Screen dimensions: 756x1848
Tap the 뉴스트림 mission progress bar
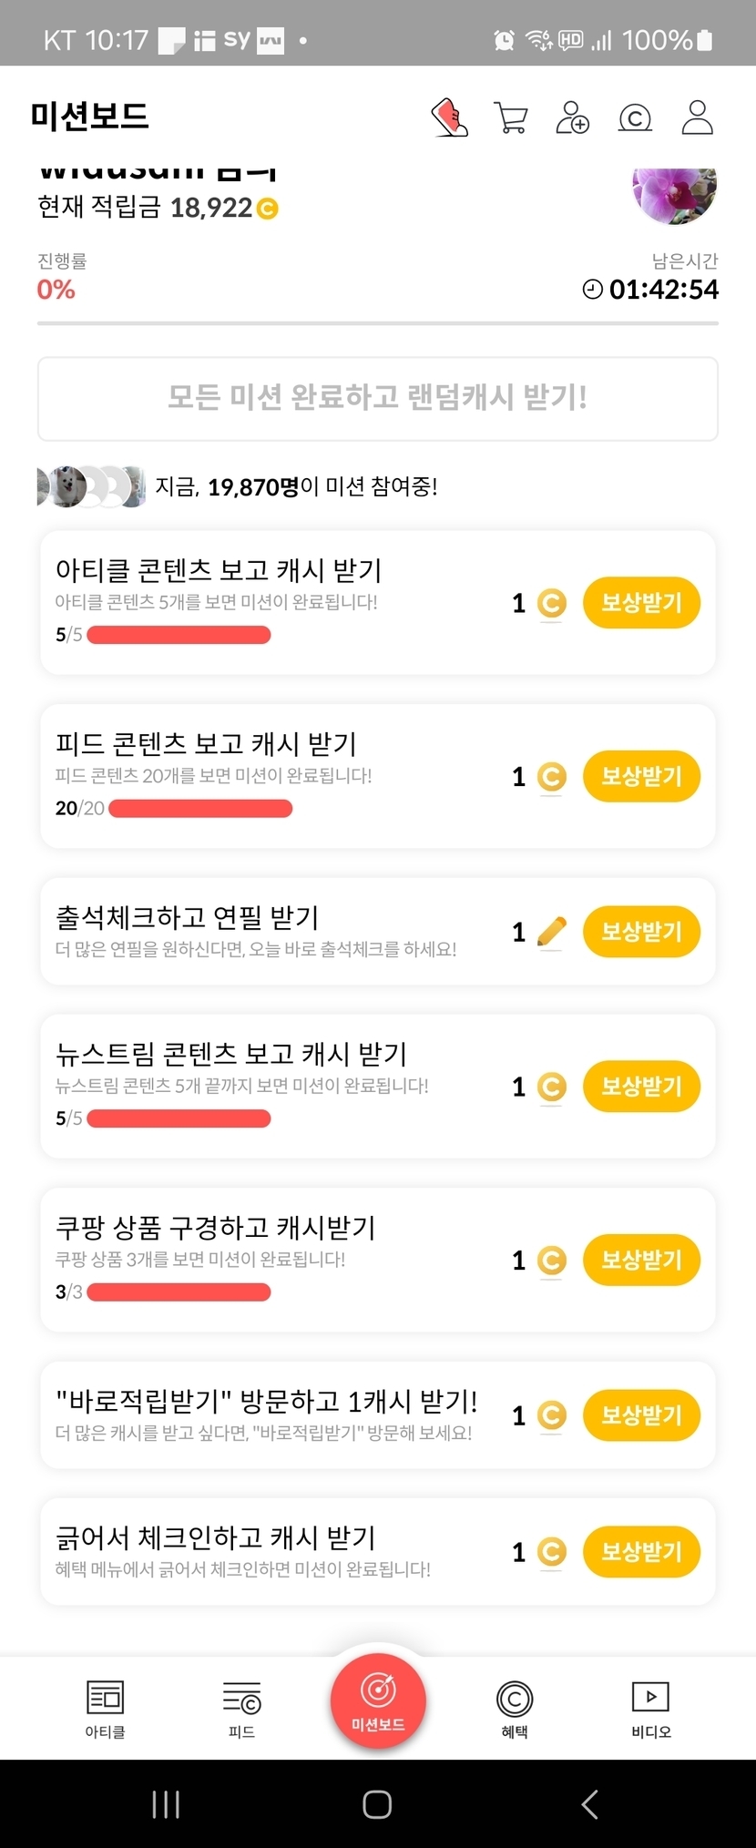(179, 1118)
